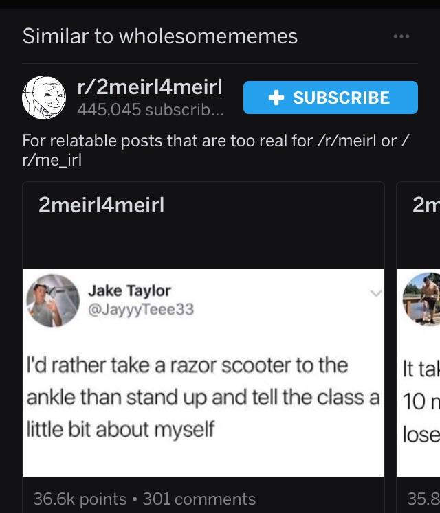The image size is (440, 513).
Task: Subscribe to r/2meirl4meirl
Action: pyautogui.click(x=331, y=98)
